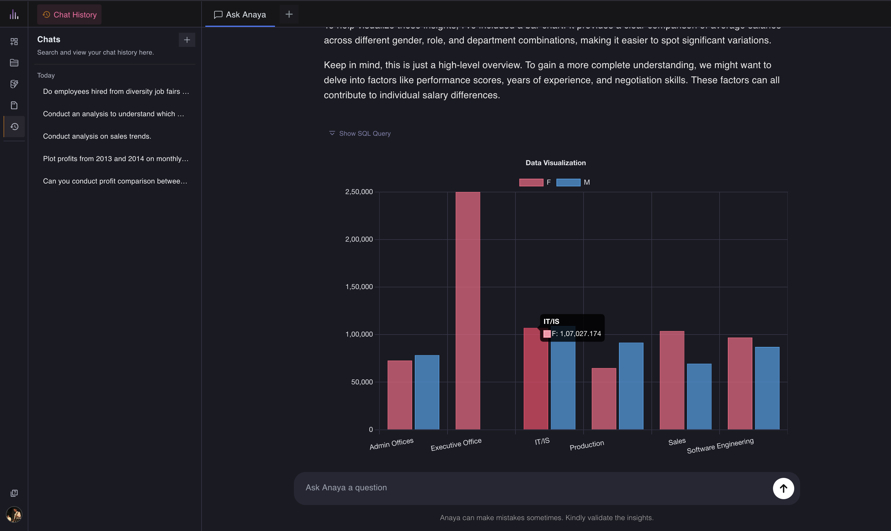Click the bar chart logo icon

[14, 14]
